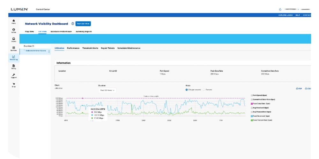Click the Overview (1) list header

click(29, 46)
